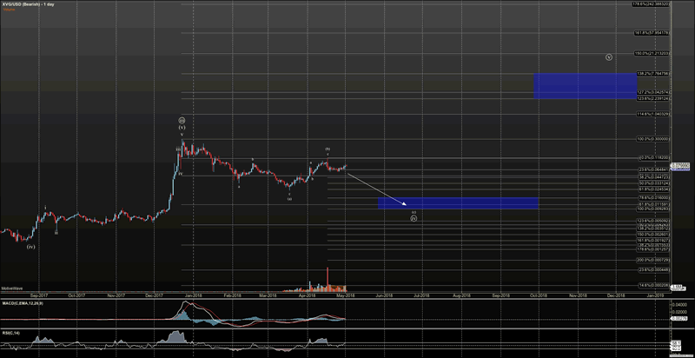Click the Jun-2018 date on time axis

384,295
